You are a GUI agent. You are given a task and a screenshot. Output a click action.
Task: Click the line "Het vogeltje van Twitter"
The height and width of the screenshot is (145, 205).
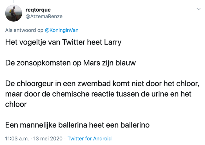tap(39, 42)
